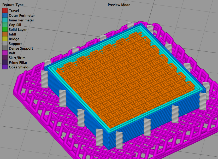218x159 pixels.
Task: Select the magenta Raft swatch
Action: pyautogui.click(x=5, y=53)
